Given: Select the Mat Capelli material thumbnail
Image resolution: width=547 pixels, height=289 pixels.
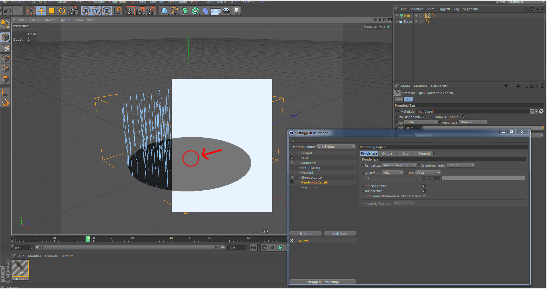Looking at the screenshot, I should pos(20,268).
